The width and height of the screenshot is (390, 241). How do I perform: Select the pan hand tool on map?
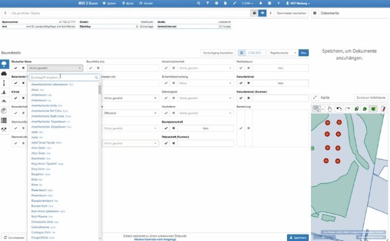(330, 109)
